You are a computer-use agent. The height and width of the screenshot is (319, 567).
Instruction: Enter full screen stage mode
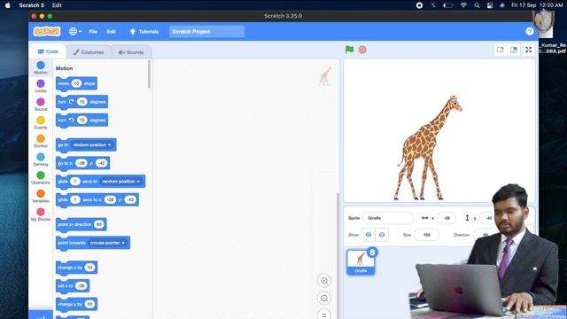click(x=528, y=50)
